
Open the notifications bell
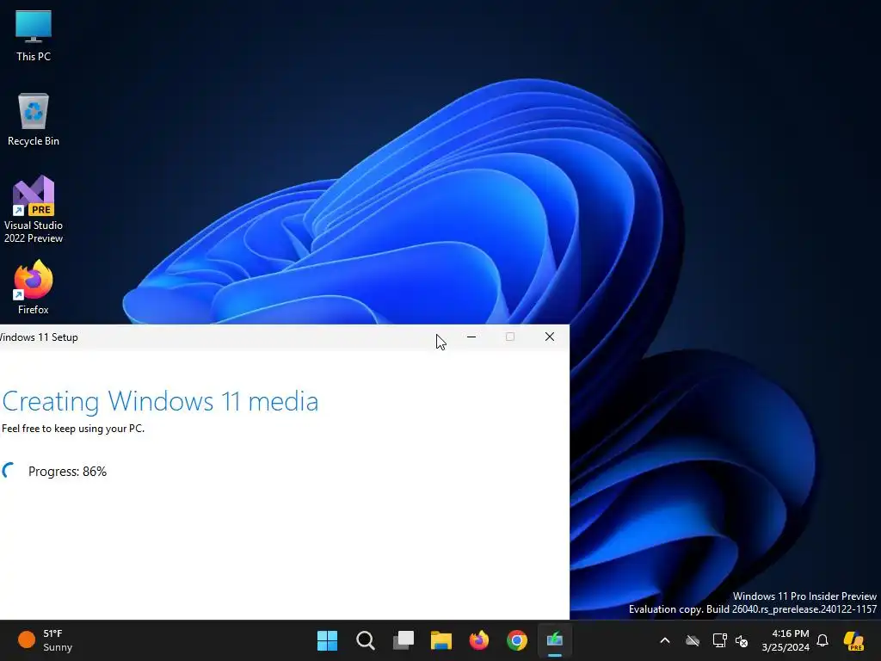[x=822, y=640]
